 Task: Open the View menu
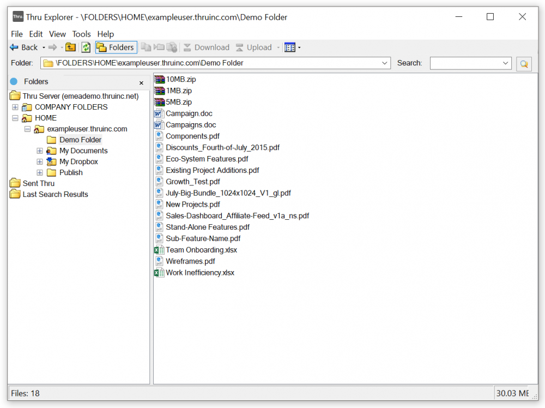pyautogui.click(x=57, y=34)
